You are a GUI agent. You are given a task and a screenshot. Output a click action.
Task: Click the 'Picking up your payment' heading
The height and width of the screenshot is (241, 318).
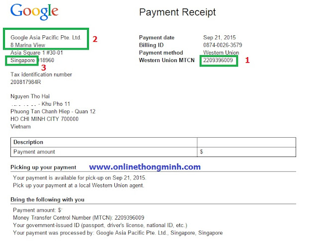coord(43,167)
